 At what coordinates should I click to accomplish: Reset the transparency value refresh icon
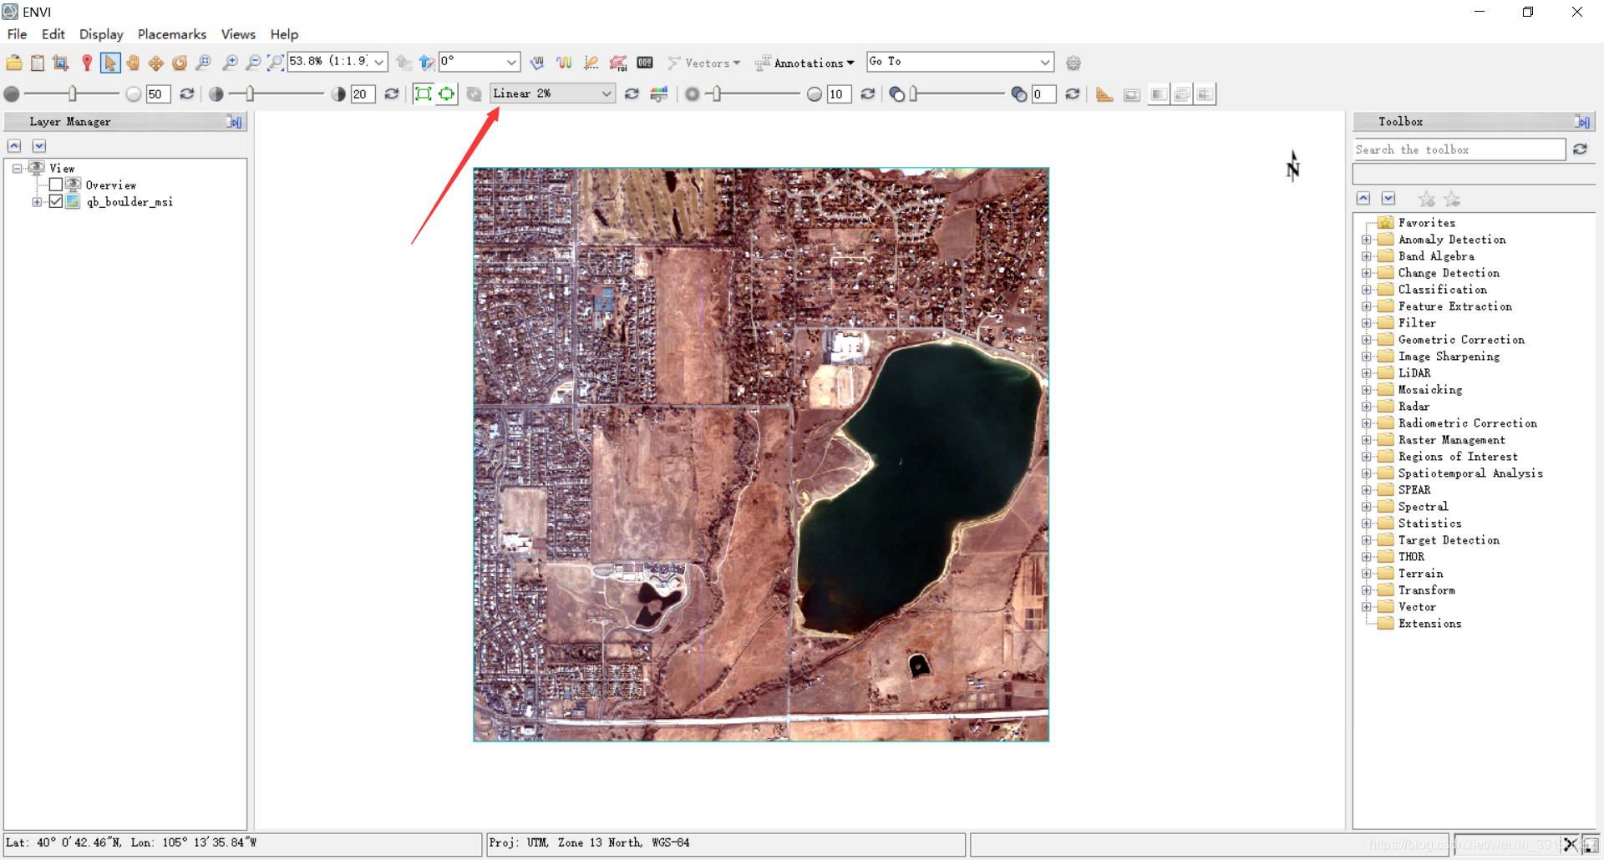click(1073, 94)
